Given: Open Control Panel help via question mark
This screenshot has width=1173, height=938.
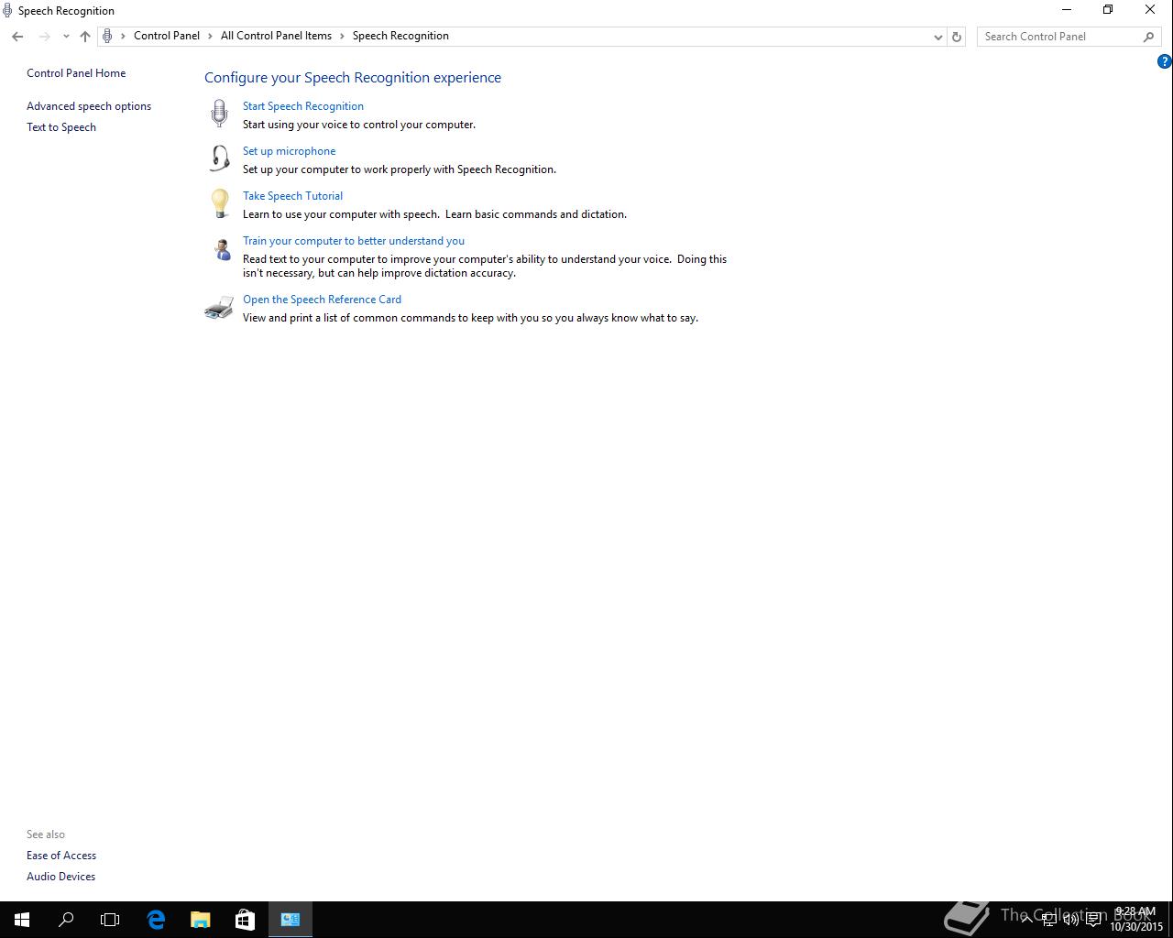Looking at the screenshot, I should point(1164,62).
